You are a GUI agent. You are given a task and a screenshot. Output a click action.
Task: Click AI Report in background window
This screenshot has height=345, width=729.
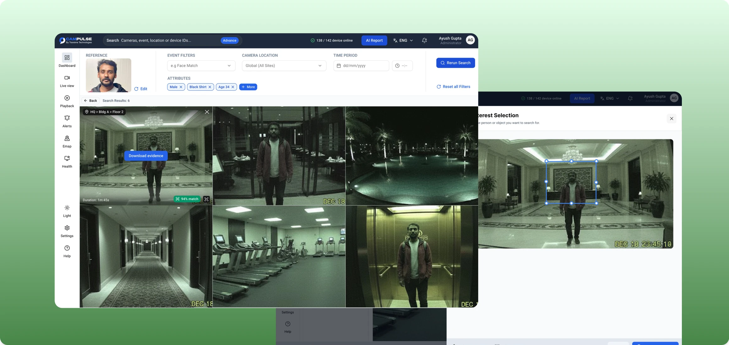point(582,98)
